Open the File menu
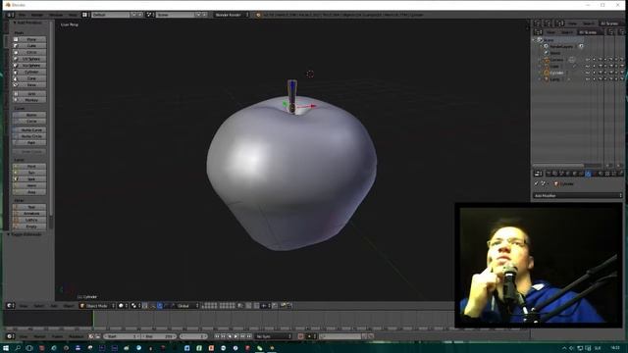The height and width of the screenshot is (353, 628). tap(23, 15)
